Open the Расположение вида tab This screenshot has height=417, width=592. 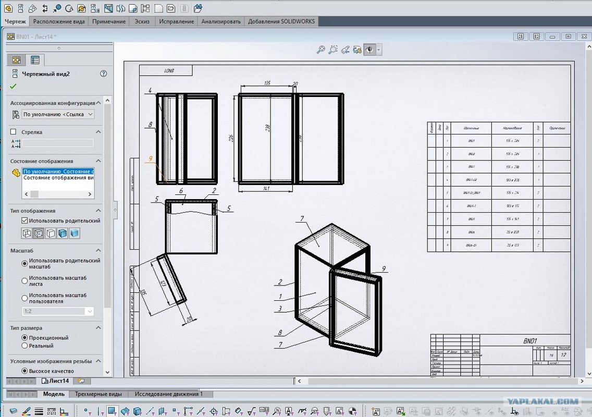(x=59, y=21)
